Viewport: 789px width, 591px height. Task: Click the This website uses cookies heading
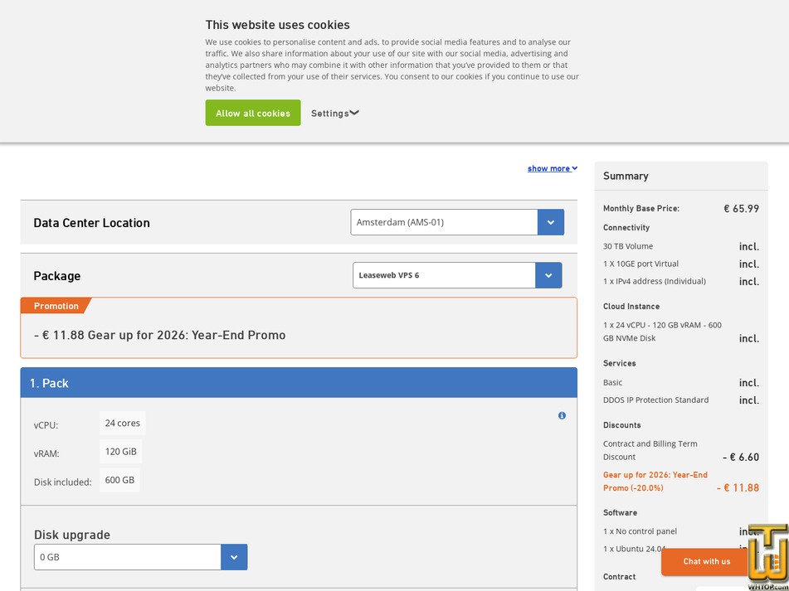coord(277,25)
